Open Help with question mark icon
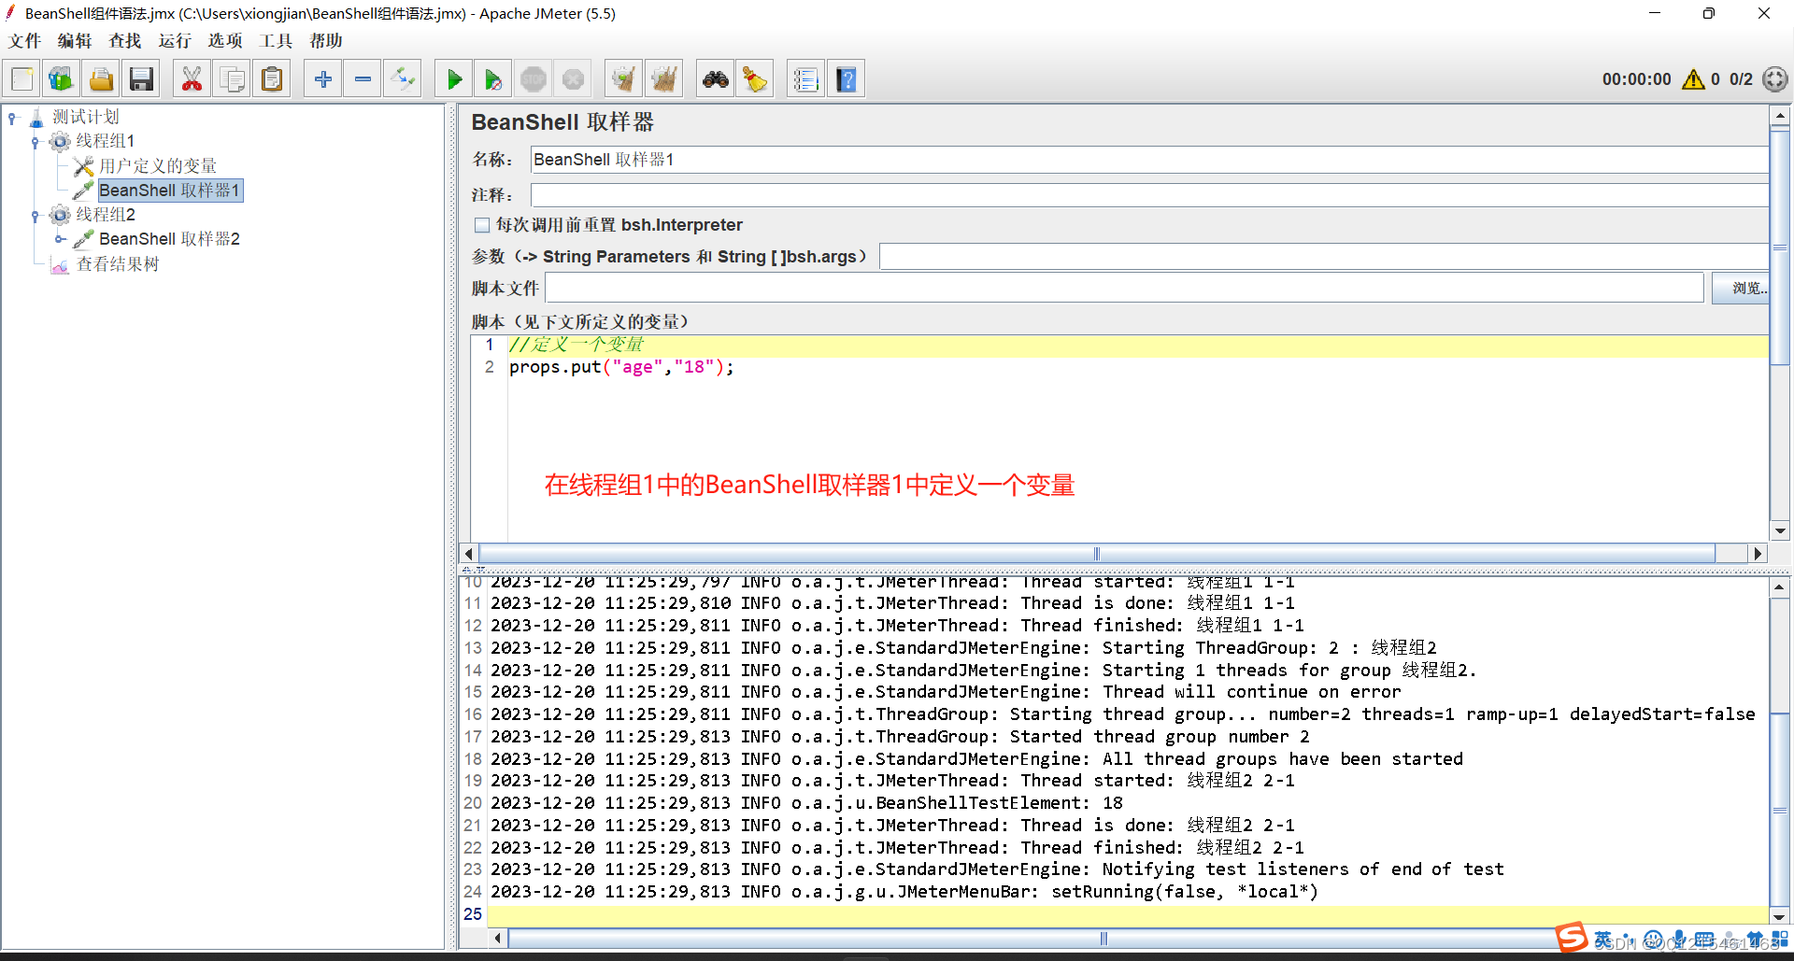 [x=847, y=79]
